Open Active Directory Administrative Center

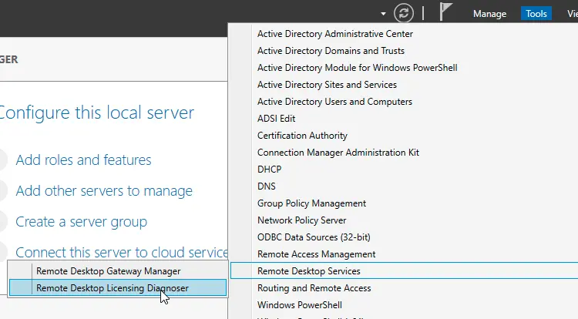[x=335, y=34]
